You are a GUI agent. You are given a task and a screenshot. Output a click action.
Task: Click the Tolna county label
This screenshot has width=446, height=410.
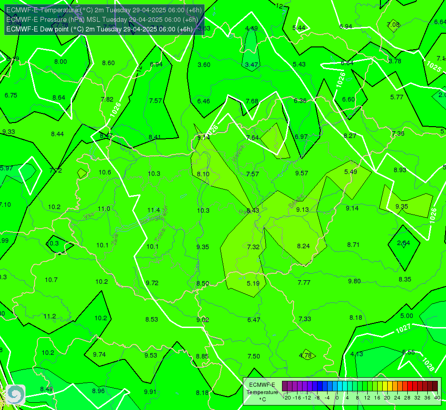tap(160, 235)
